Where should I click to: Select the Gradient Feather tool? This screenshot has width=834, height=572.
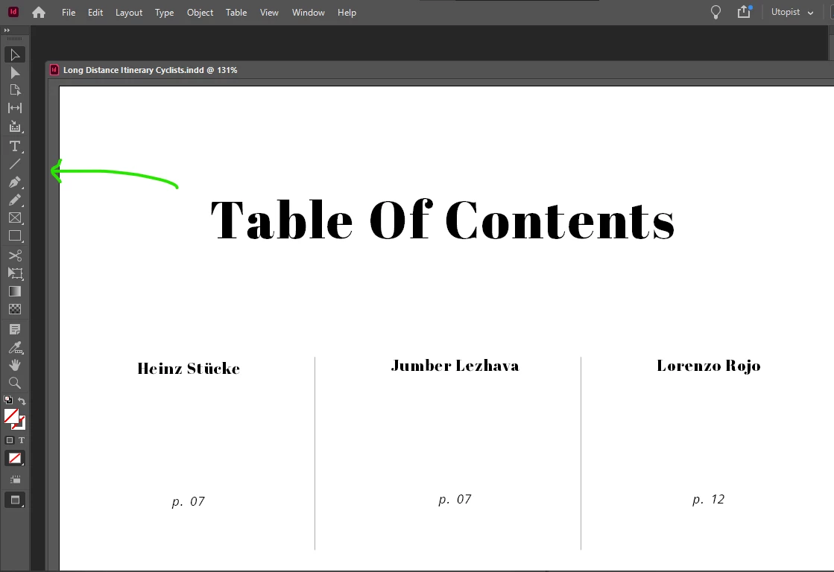point(15,309)
